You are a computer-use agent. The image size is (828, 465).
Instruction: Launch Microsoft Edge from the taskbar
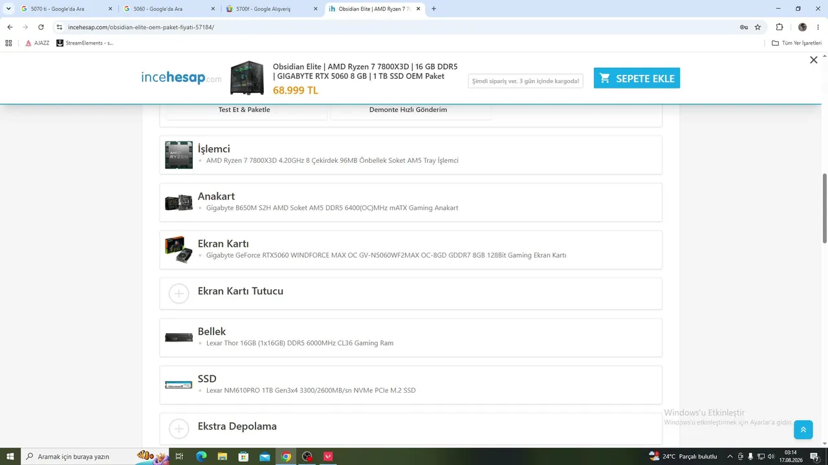(x=201, y=457)
